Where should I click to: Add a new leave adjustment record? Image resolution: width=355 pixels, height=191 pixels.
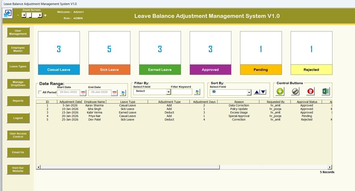pyautogui.click(x=280, y=91)
